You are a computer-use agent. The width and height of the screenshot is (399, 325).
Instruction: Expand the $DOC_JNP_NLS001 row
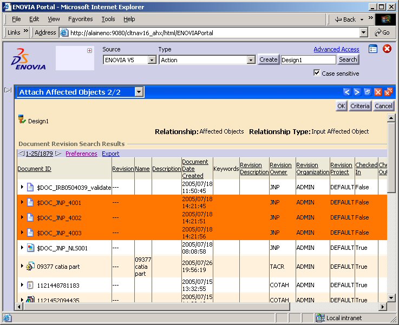point(22,247)
